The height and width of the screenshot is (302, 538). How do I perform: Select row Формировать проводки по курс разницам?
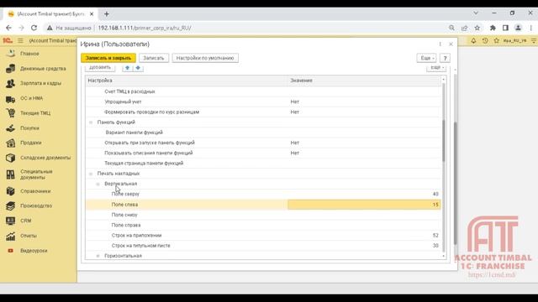pos(263,112)
